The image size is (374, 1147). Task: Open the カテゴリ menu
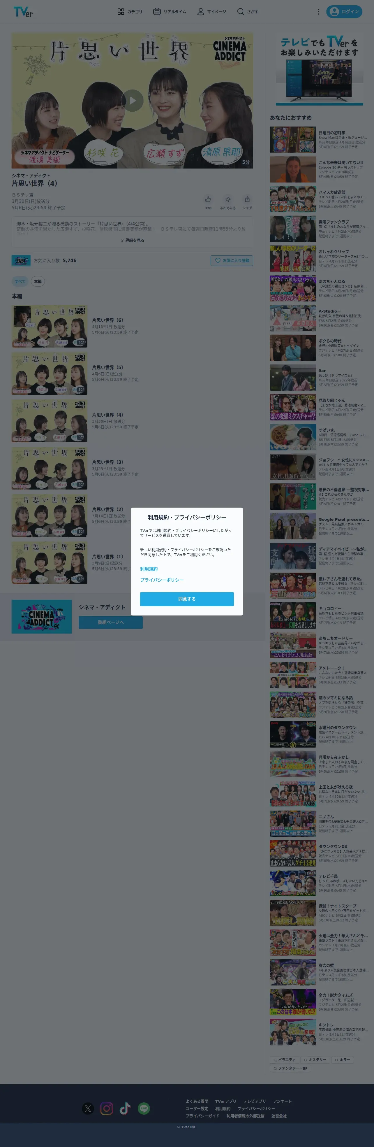coord(130,12)
